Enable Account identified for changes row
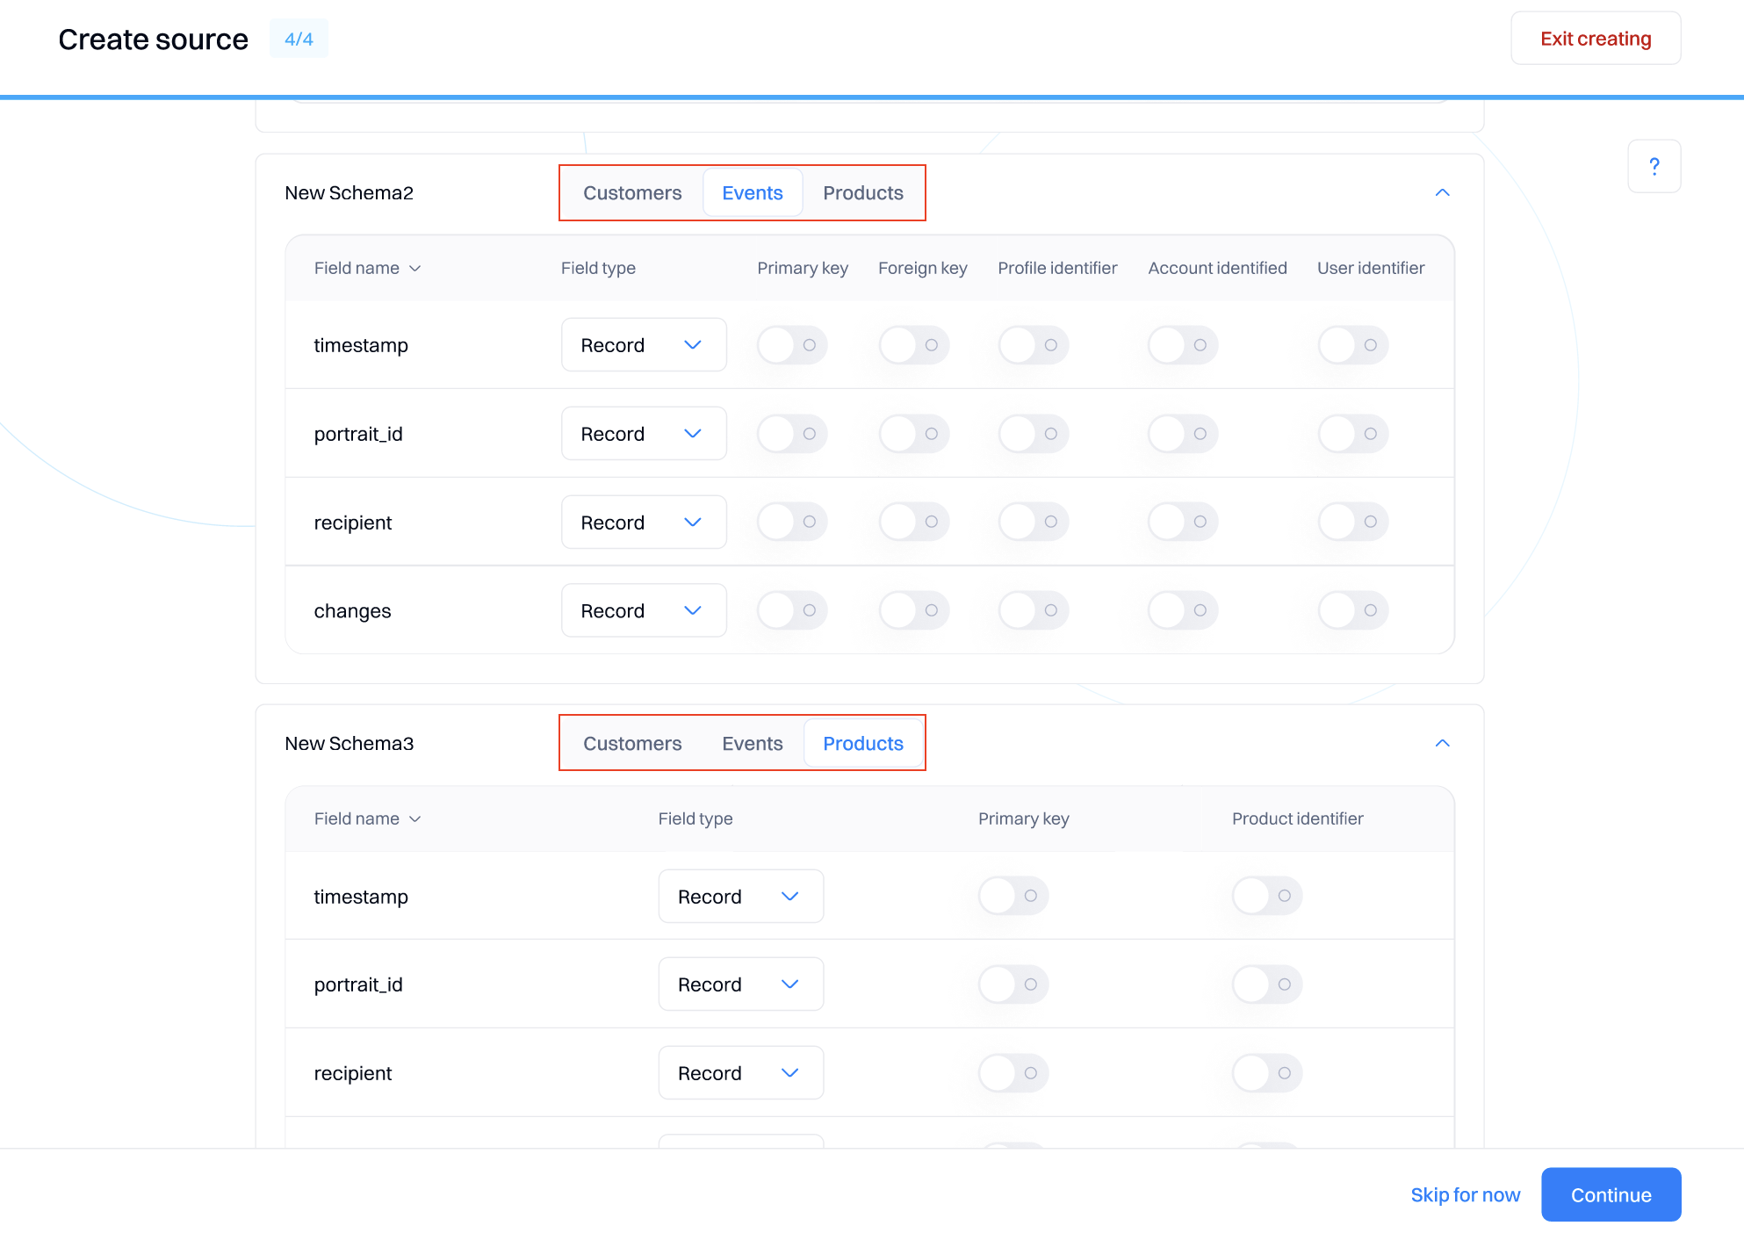This screenshot has height=1233, width=1744. pyautogui.click(x=1182, y=610)
